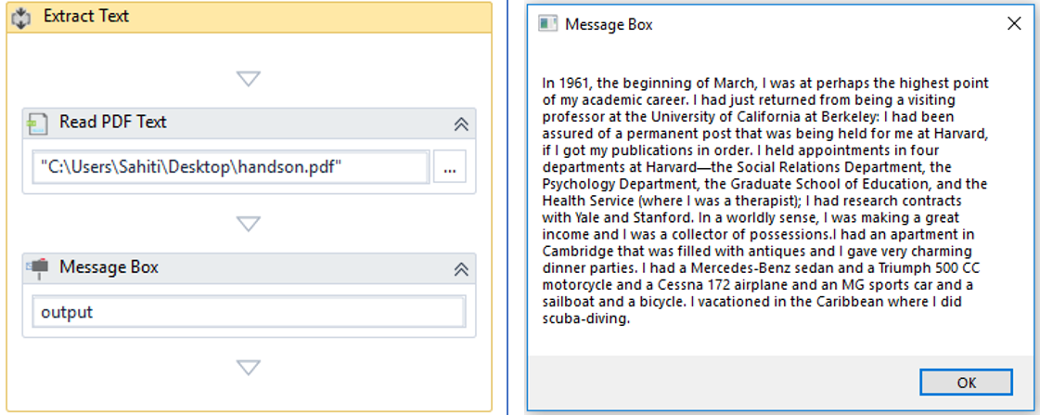Close the Message Box dialog with X
Screen dimensions: 1040x416
(1014, 24)
